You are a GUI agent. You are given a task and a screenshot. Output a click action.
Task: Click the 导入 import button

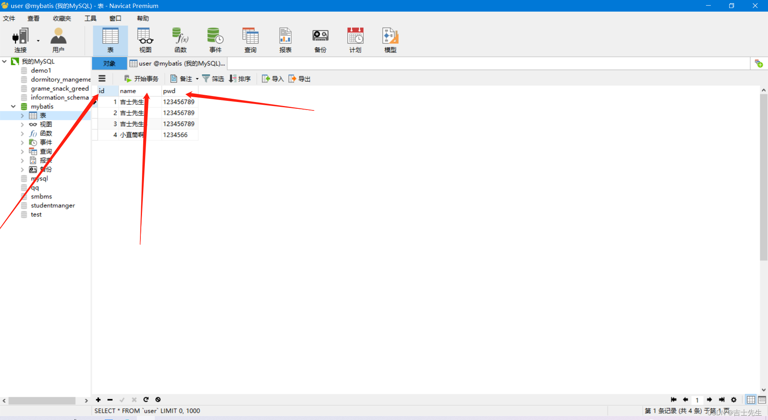click(273, 79)
